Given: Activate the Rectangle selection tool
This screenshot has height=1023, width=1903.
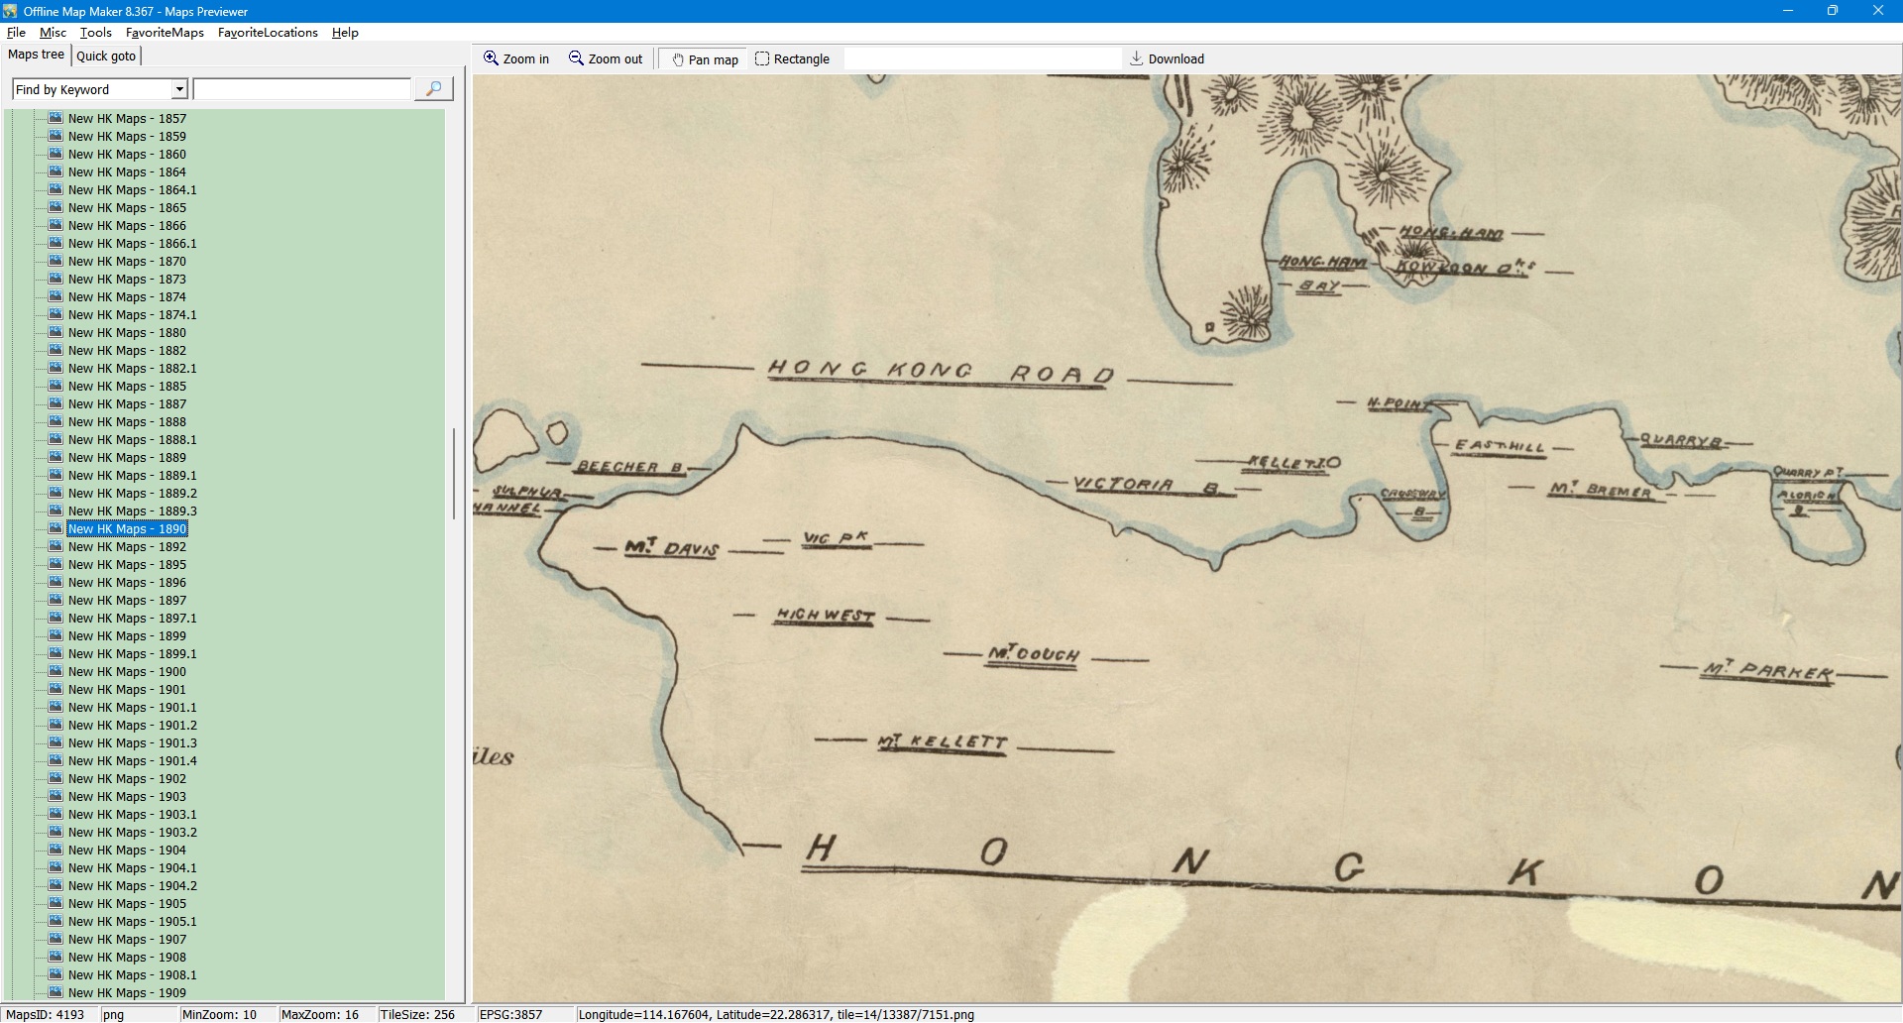Looking at the screenshot, I should (762, 58).
